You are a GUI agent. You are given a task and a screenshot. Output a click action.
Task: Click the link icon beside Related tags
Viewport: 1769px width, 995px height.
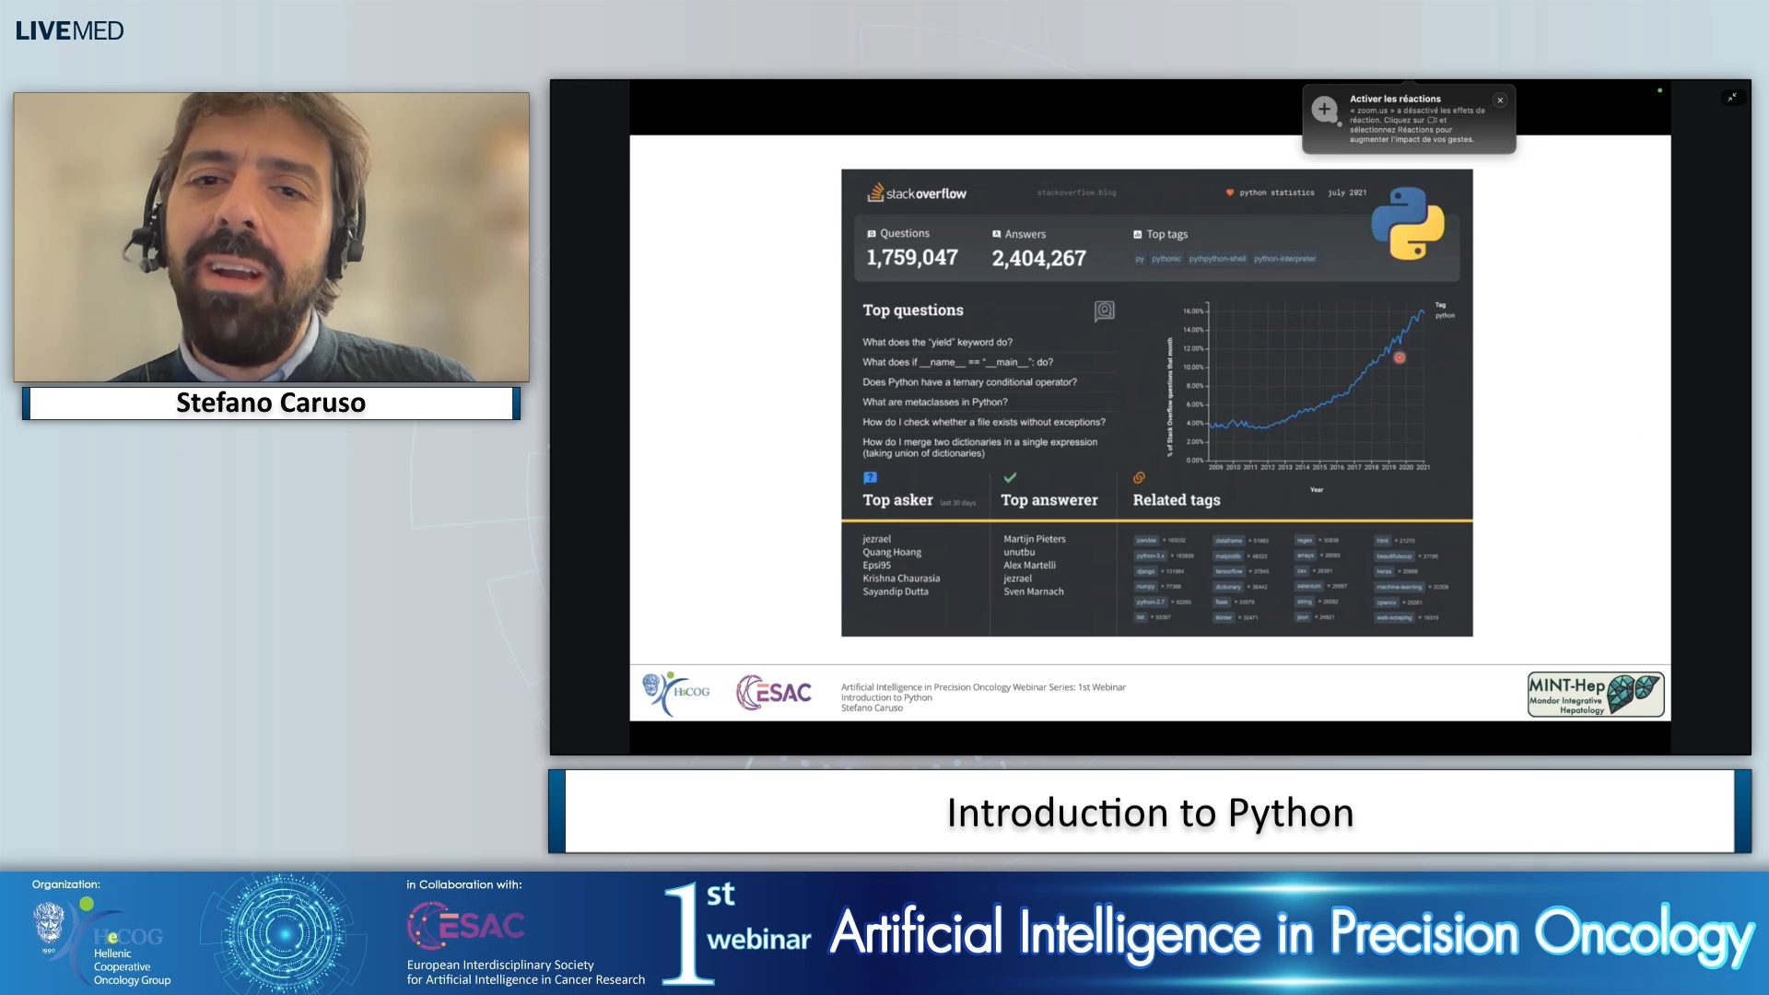[1139, 476]
